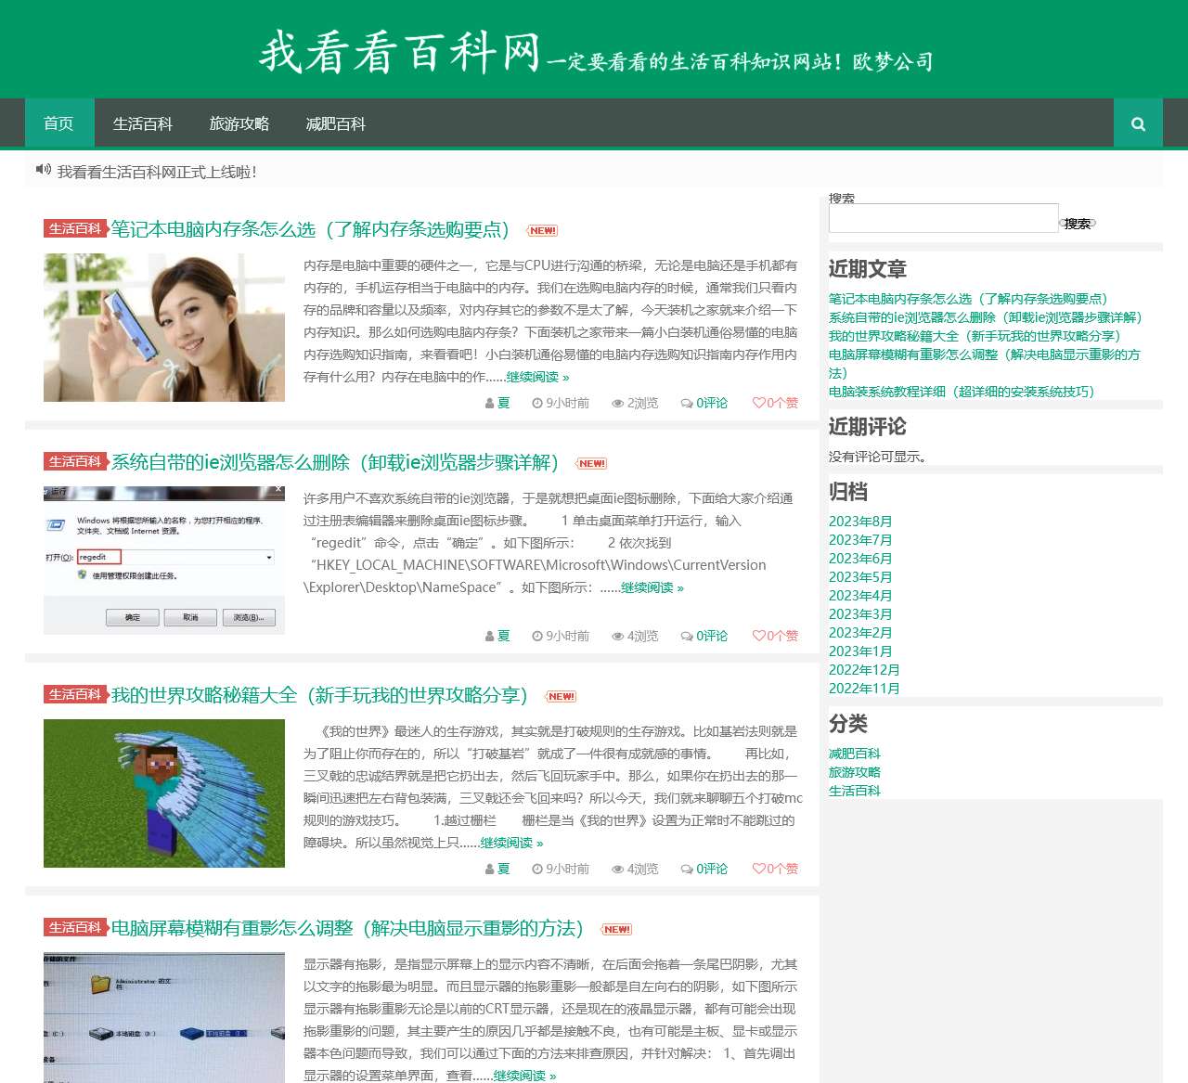Viewport: 1188px width, 1083px height.
Task: Click 继续阅读 link on the memory article
Action: pyautogui.click(x=537, y=377)
